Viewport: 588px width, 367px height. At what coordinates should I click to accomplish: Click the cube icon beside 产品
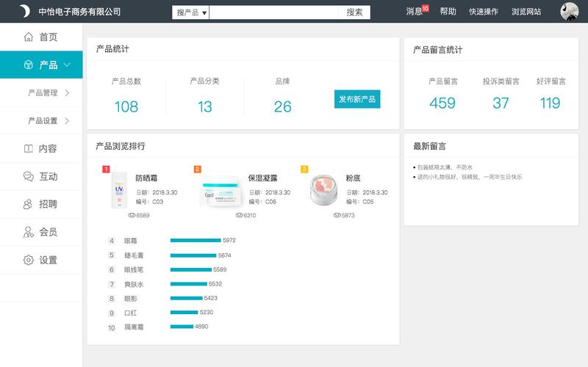pyautogui.click(x=29, y=65)
